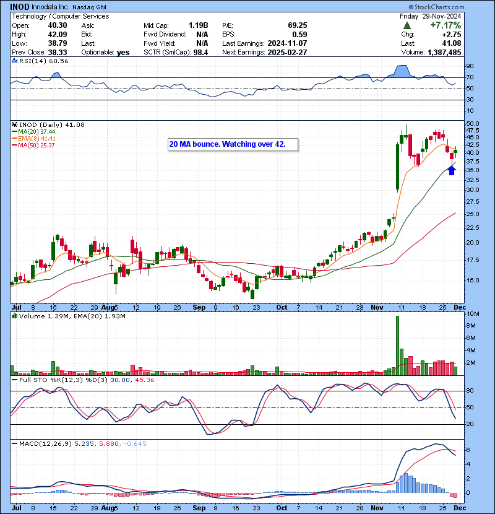Viewport: 495px width, 514px height.
Task: Click the N/A beside Fwd Yield
Action: tap(202, 43)
